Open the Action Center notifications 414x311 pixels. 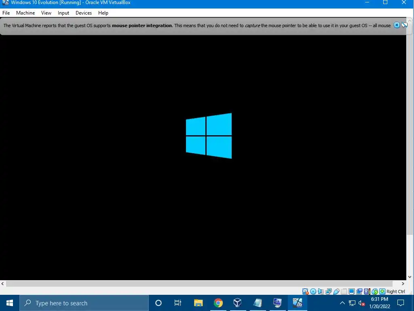click(x=401, y=303)
